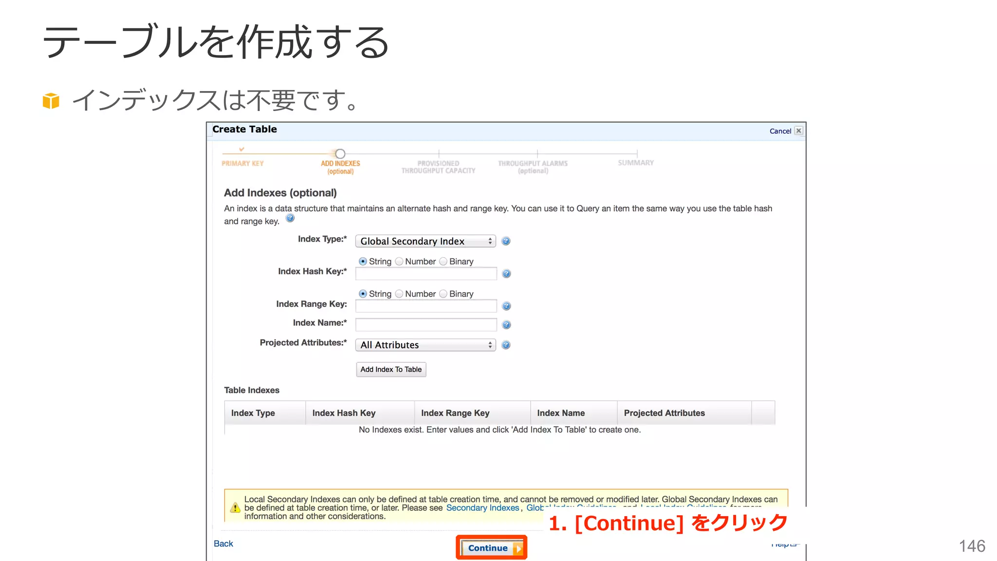Click the Index Name column header

(574, 413)
